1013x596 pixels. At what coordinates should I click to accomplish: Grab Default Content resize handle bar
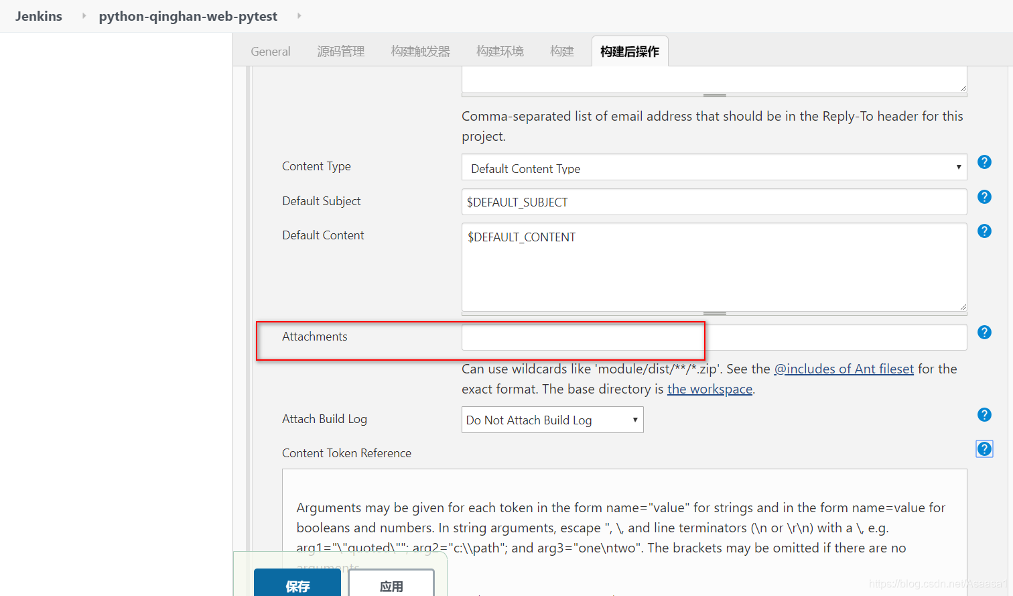coord(714,314)
